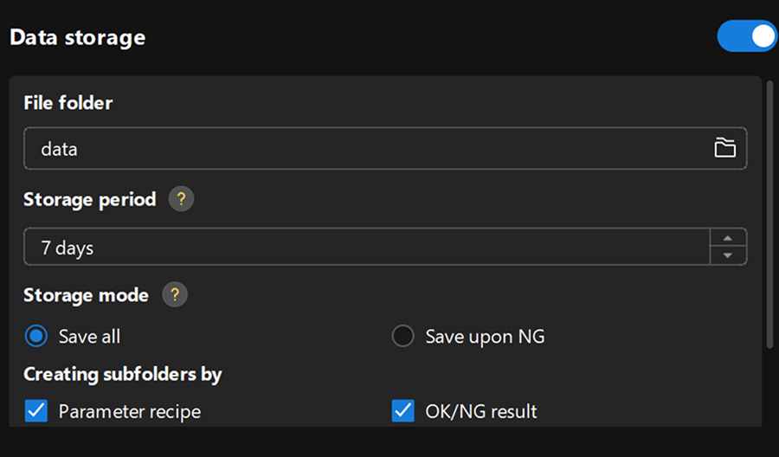
Task: Click the File folder path field
Action: click(x=364, y=149)
